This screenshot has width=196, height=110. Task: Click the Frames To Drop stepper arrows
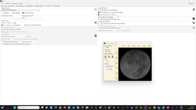[102, 24]
